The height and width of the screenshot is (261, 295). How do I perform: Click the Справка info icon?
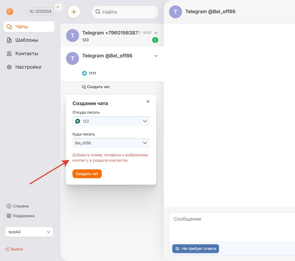point(9,206)
